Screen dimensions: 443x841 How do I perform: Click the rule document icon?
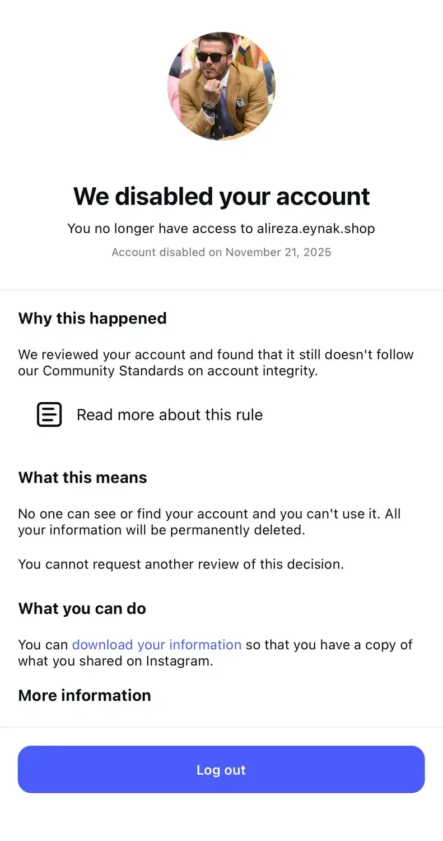(x=49, y=415)
